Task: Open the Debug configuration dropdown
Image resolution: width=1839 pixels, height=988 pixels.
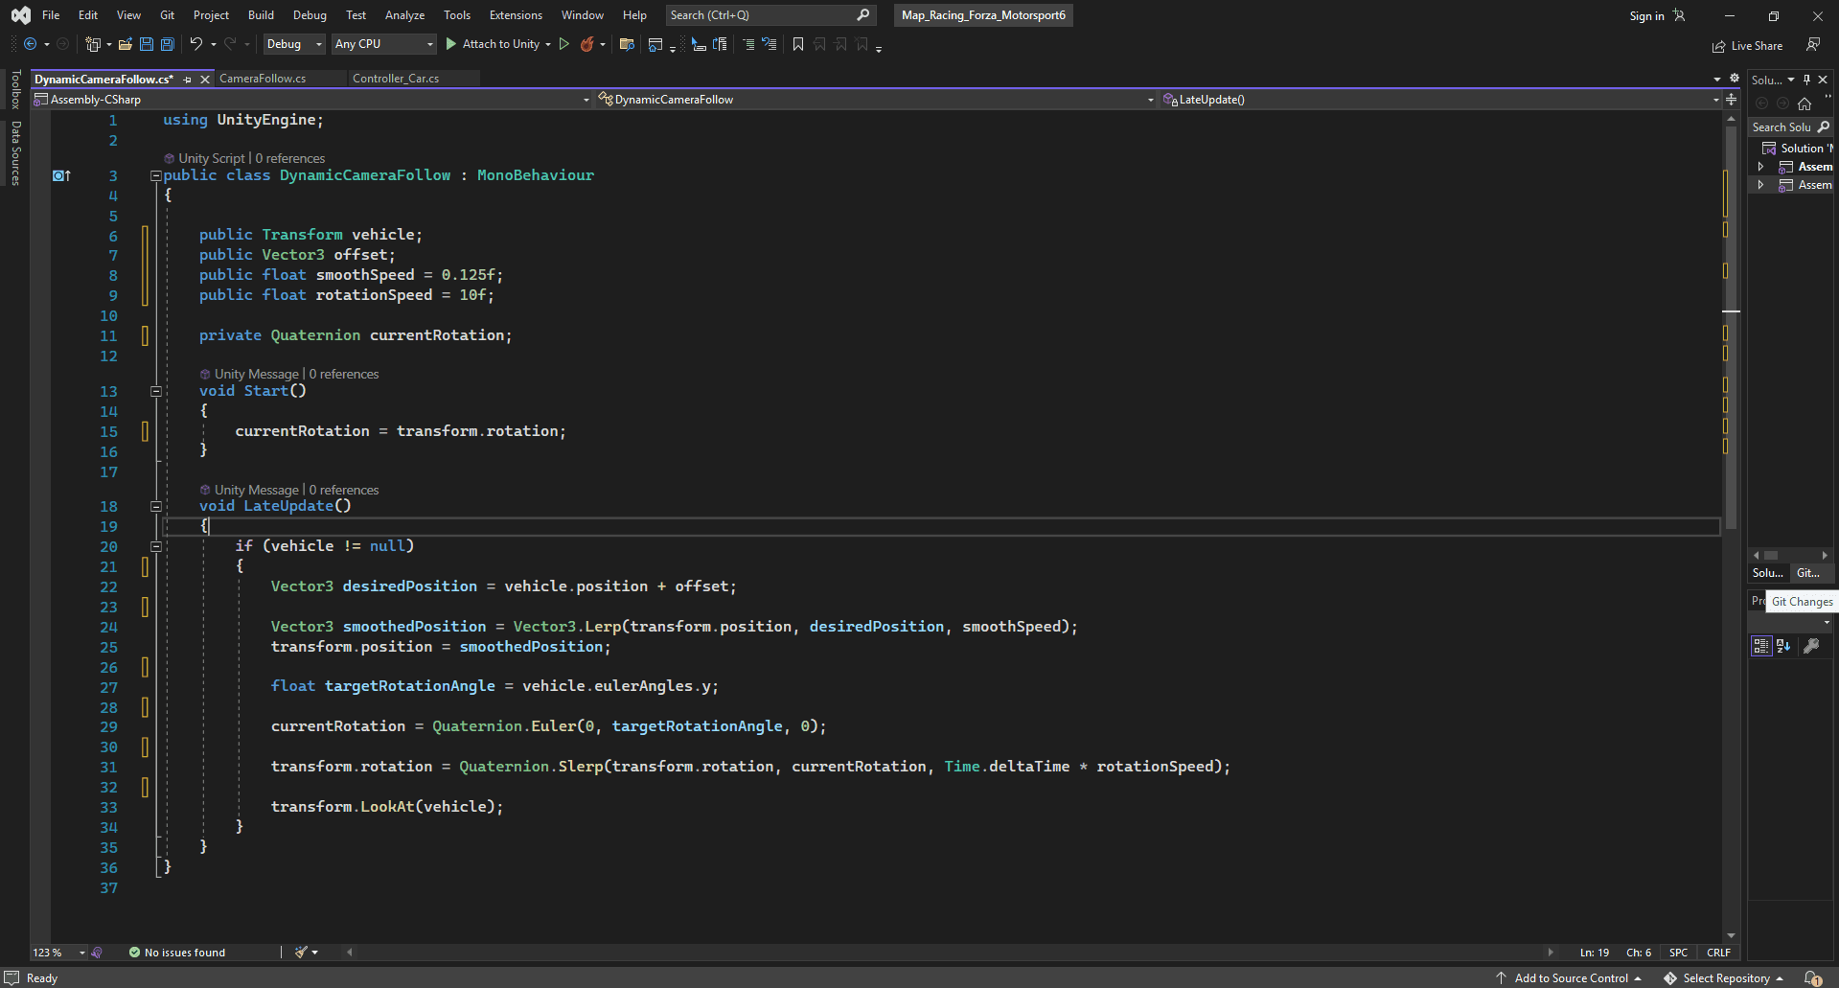Action: click(x=294, y=44)
